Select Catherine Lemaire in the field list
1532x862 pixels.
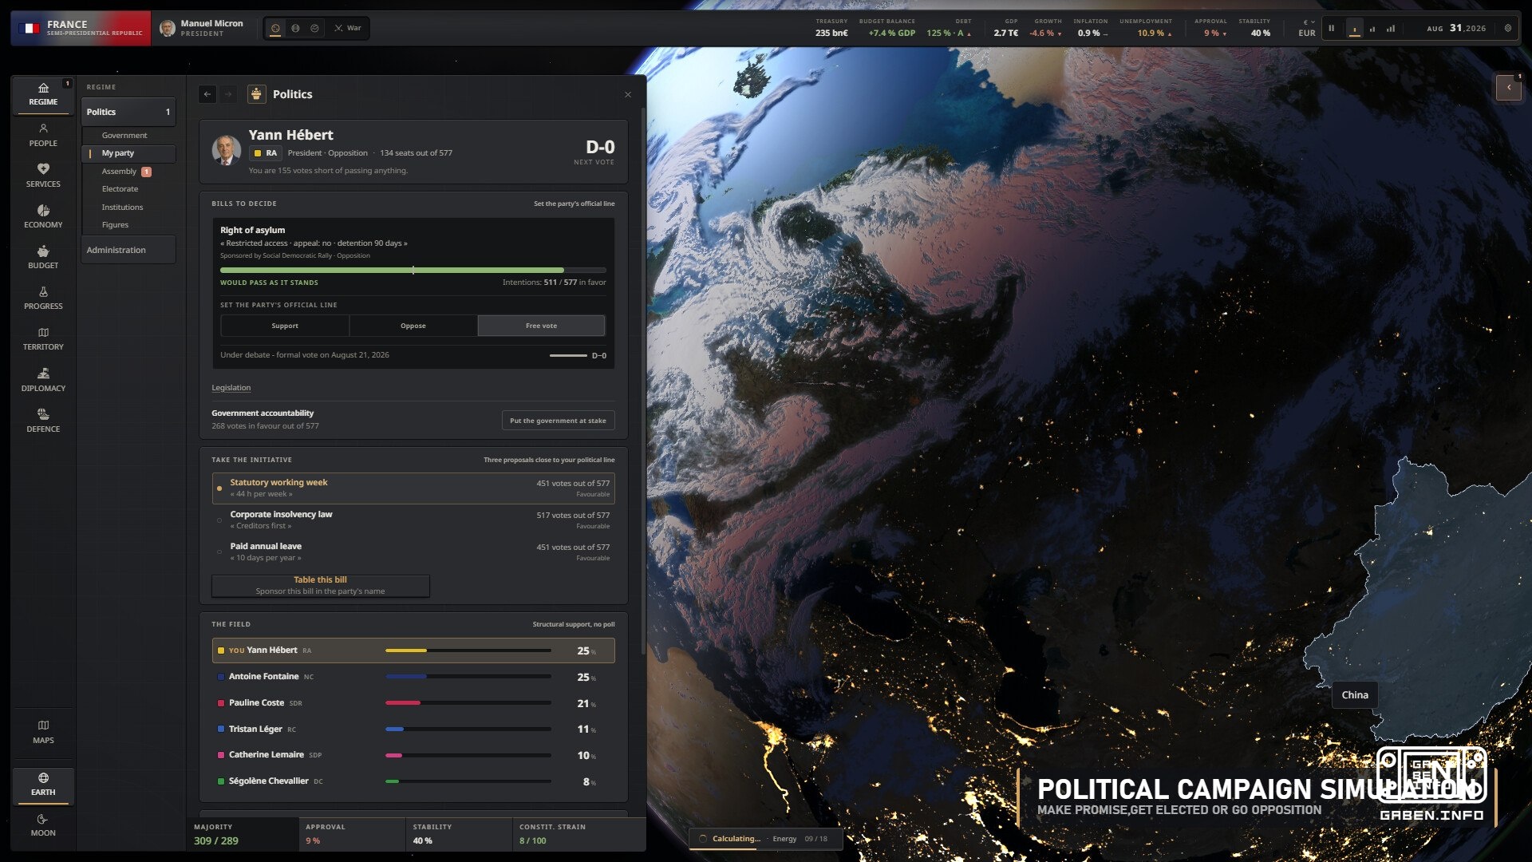tap(413, 755)
